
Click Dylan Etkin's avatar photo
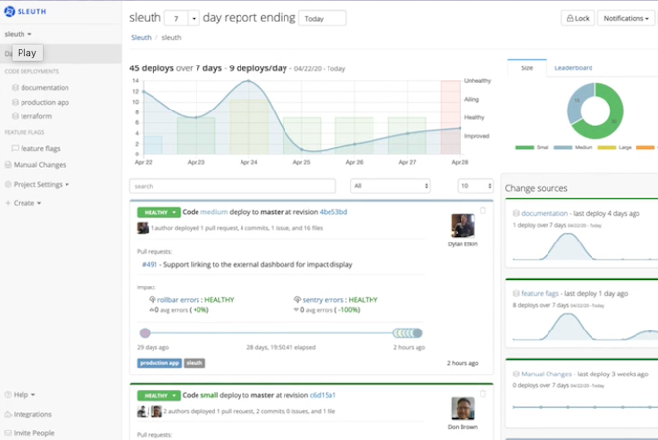pyautogui.click(x=462, y=226)
